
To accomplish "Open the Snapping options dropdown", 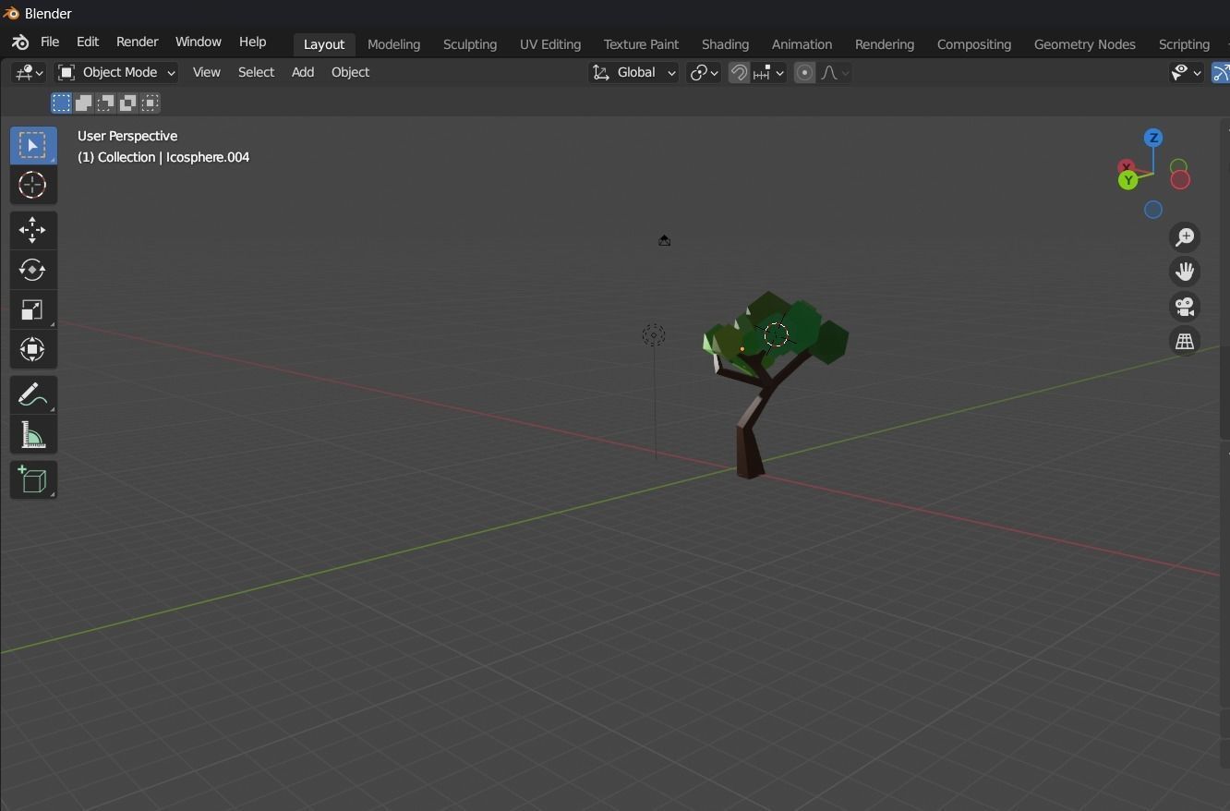I will 768,72.
